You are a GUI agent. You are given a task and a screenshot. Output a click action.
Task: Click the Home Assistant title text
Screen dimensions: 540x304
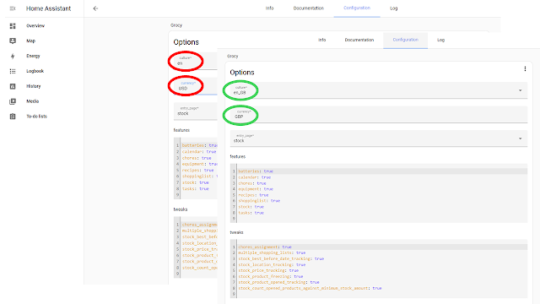[x=49, y=8]
